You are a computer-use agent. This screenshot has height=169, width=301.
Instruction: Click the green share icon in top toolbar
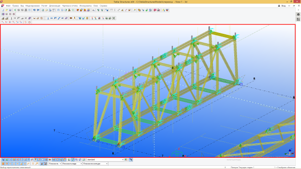click(15, 10)
